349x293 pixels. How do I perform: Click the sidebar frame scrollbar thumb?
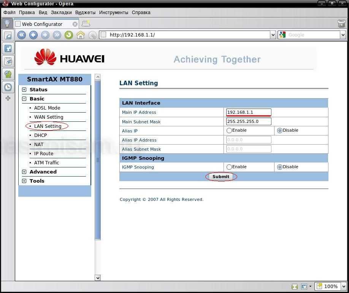(98, 160)
